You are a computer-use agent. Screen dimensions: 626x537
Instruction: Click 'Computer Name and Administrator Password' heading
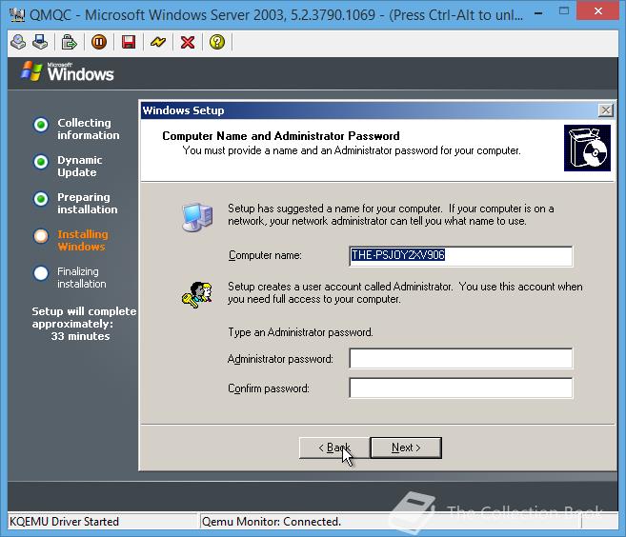point(281,136)
